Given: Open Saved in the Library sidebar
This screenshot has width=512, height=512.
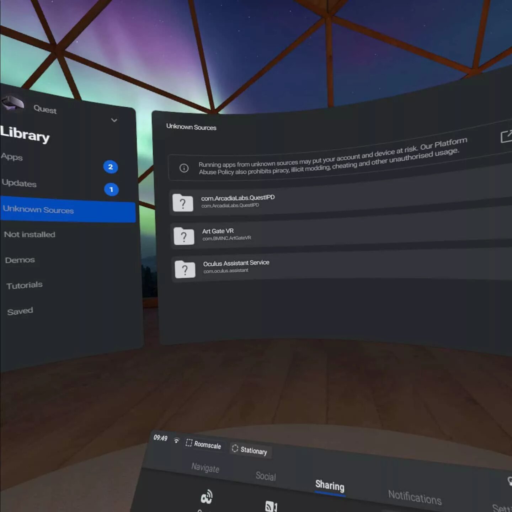Looking at the screenshot, I should tap(20, 311).
